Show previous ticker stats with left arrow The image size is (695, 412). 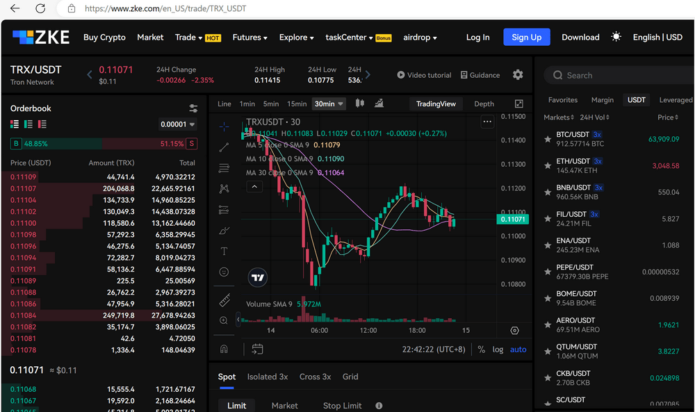90,74
